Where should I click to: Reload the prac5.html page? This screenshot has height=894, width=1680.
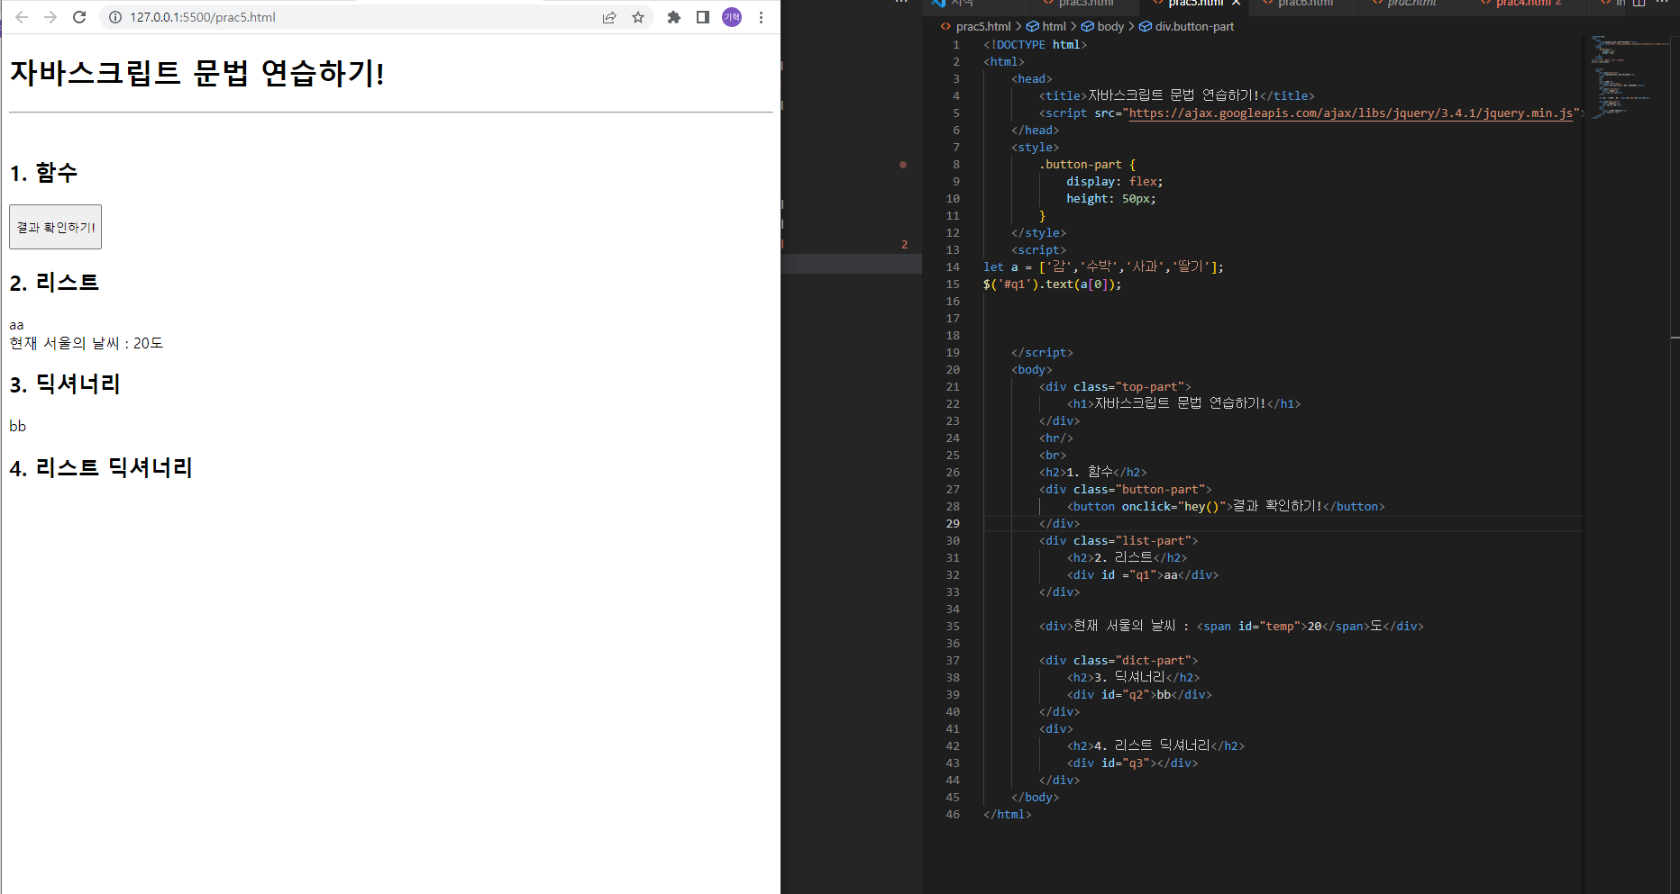coord(79,17)
